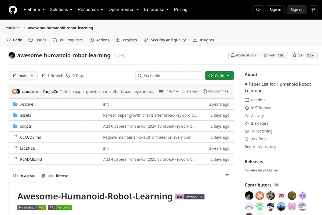This screenshot has height=215, width=322.
Task: Click the YanjieZe avatar next to repository name
Action: pos(12,55)
